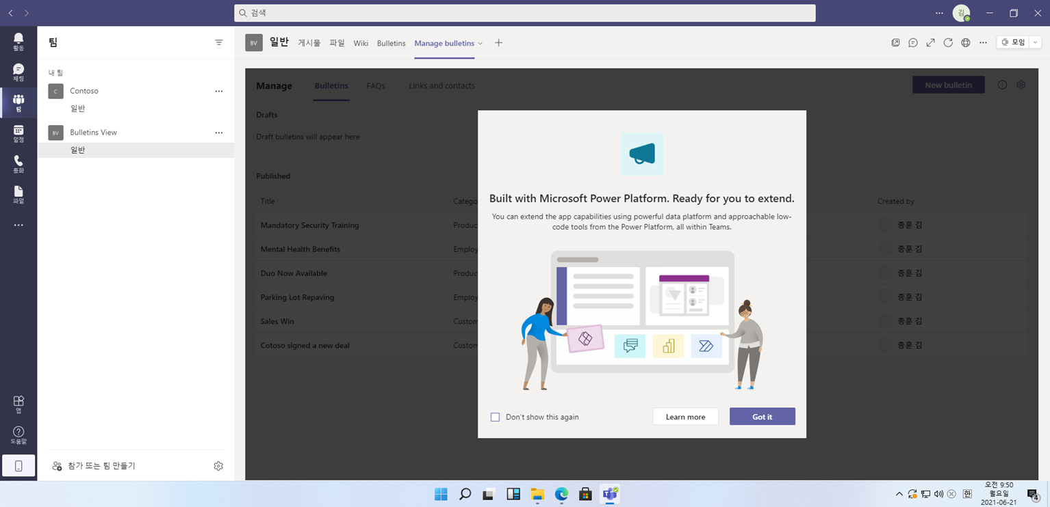This screenshot has height=507, width=1050.
Task: Open Windows Start menu
Action: (441, 494)
